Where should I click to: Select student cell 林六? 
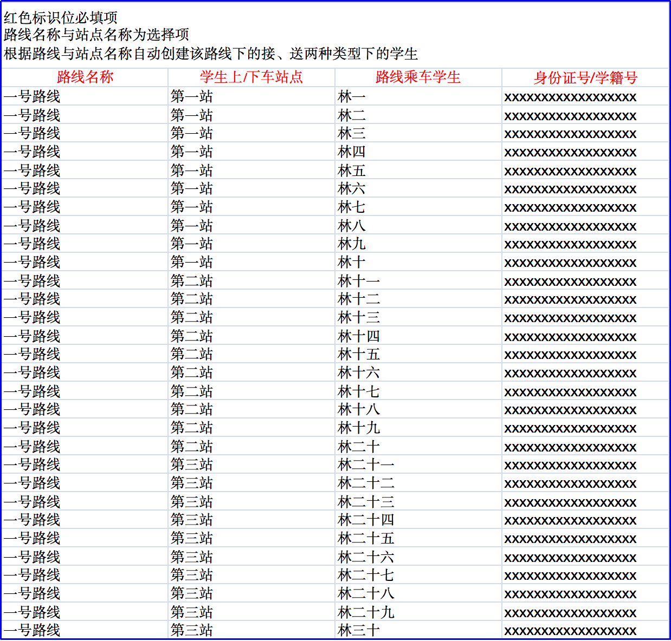[x=418, y=188]
